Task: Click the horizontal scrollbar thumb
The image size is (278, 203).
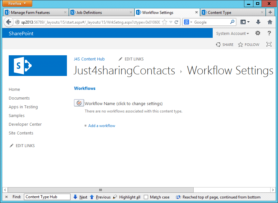Action: [x=101, y=190]
